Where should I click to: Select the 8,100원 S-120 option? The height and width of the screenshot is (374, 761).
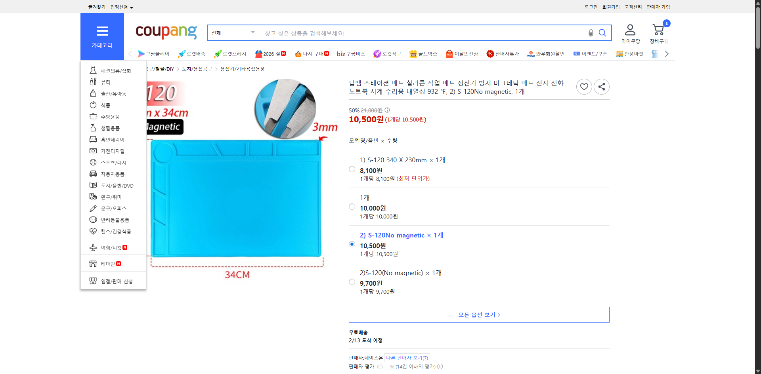point(352,169)
